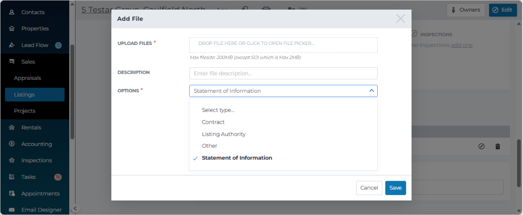Click the 5 Testar Grove address title
The image size is (523, 215).
[x=143, y=10]
